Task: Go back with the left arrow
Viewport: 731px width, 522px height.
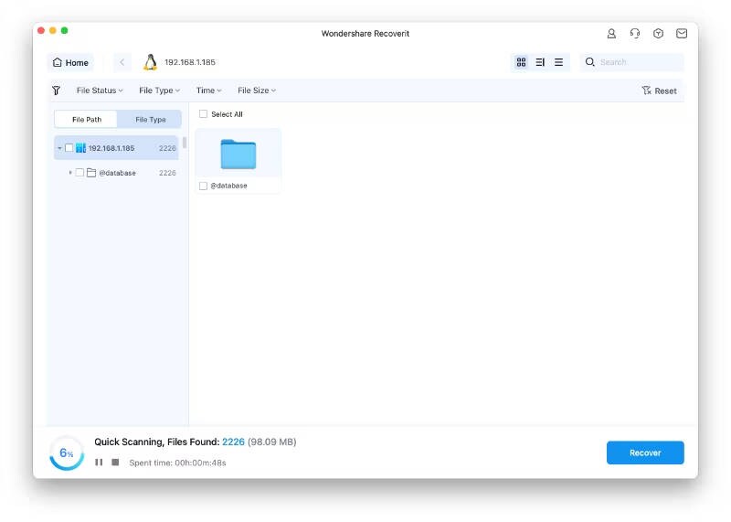Action: click(122, 62)
